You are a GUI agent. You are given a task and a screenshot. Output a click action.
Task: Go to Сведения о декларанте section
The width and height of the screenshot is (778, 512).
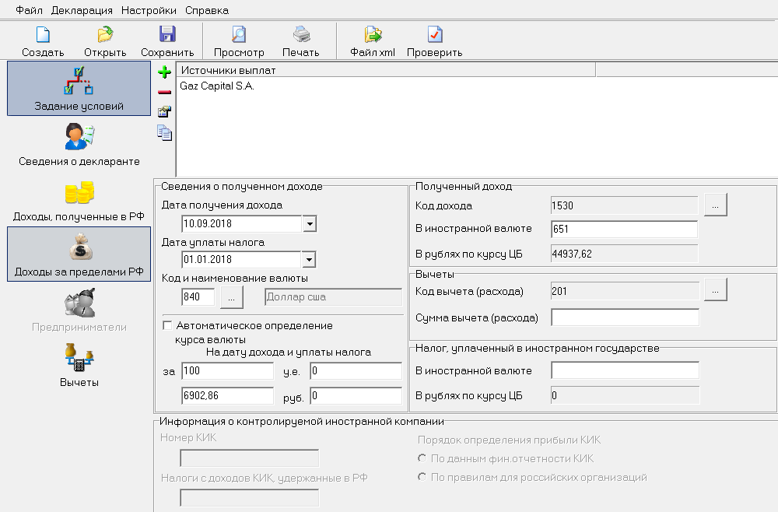click(x=79, y=144)
